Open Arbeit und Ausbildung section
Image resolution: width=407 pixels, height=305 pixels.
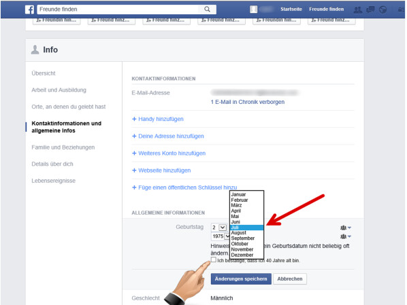point(59,90)
